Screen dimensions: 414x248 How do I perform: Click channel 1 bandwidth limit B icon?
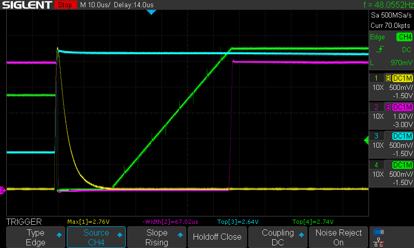(x=388, y=78)
